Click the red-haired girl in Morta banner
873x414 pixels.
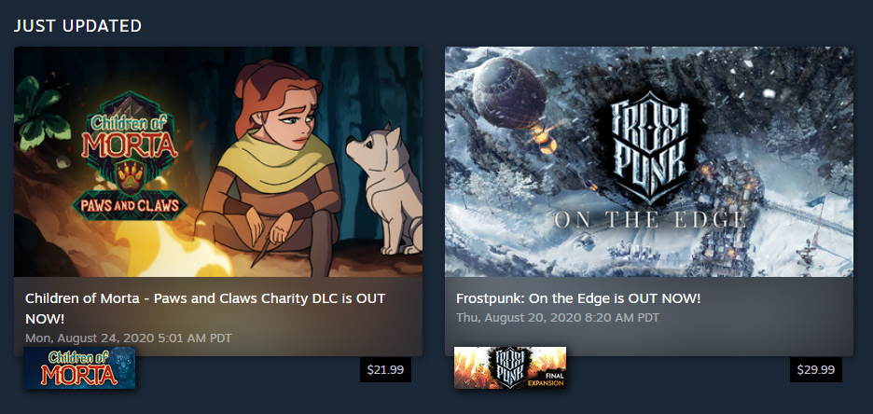coord(271,167)
